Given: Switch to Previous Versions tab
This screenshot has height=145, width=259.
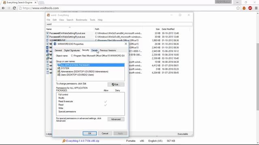Looking at the screenshot, I should (x=108, y=50).
